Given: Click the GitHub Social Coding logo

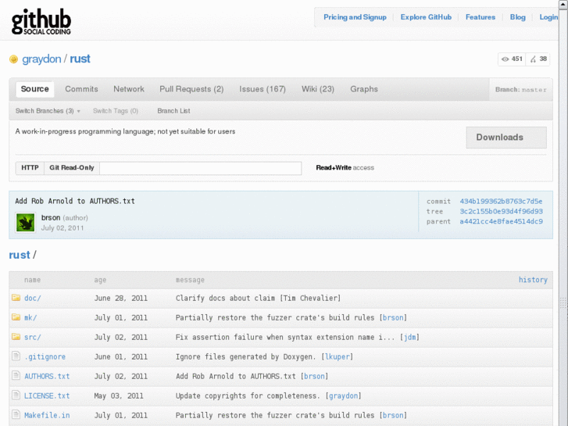Looking at the screenshot, I should pyautogui.click(x=41, y=21).
